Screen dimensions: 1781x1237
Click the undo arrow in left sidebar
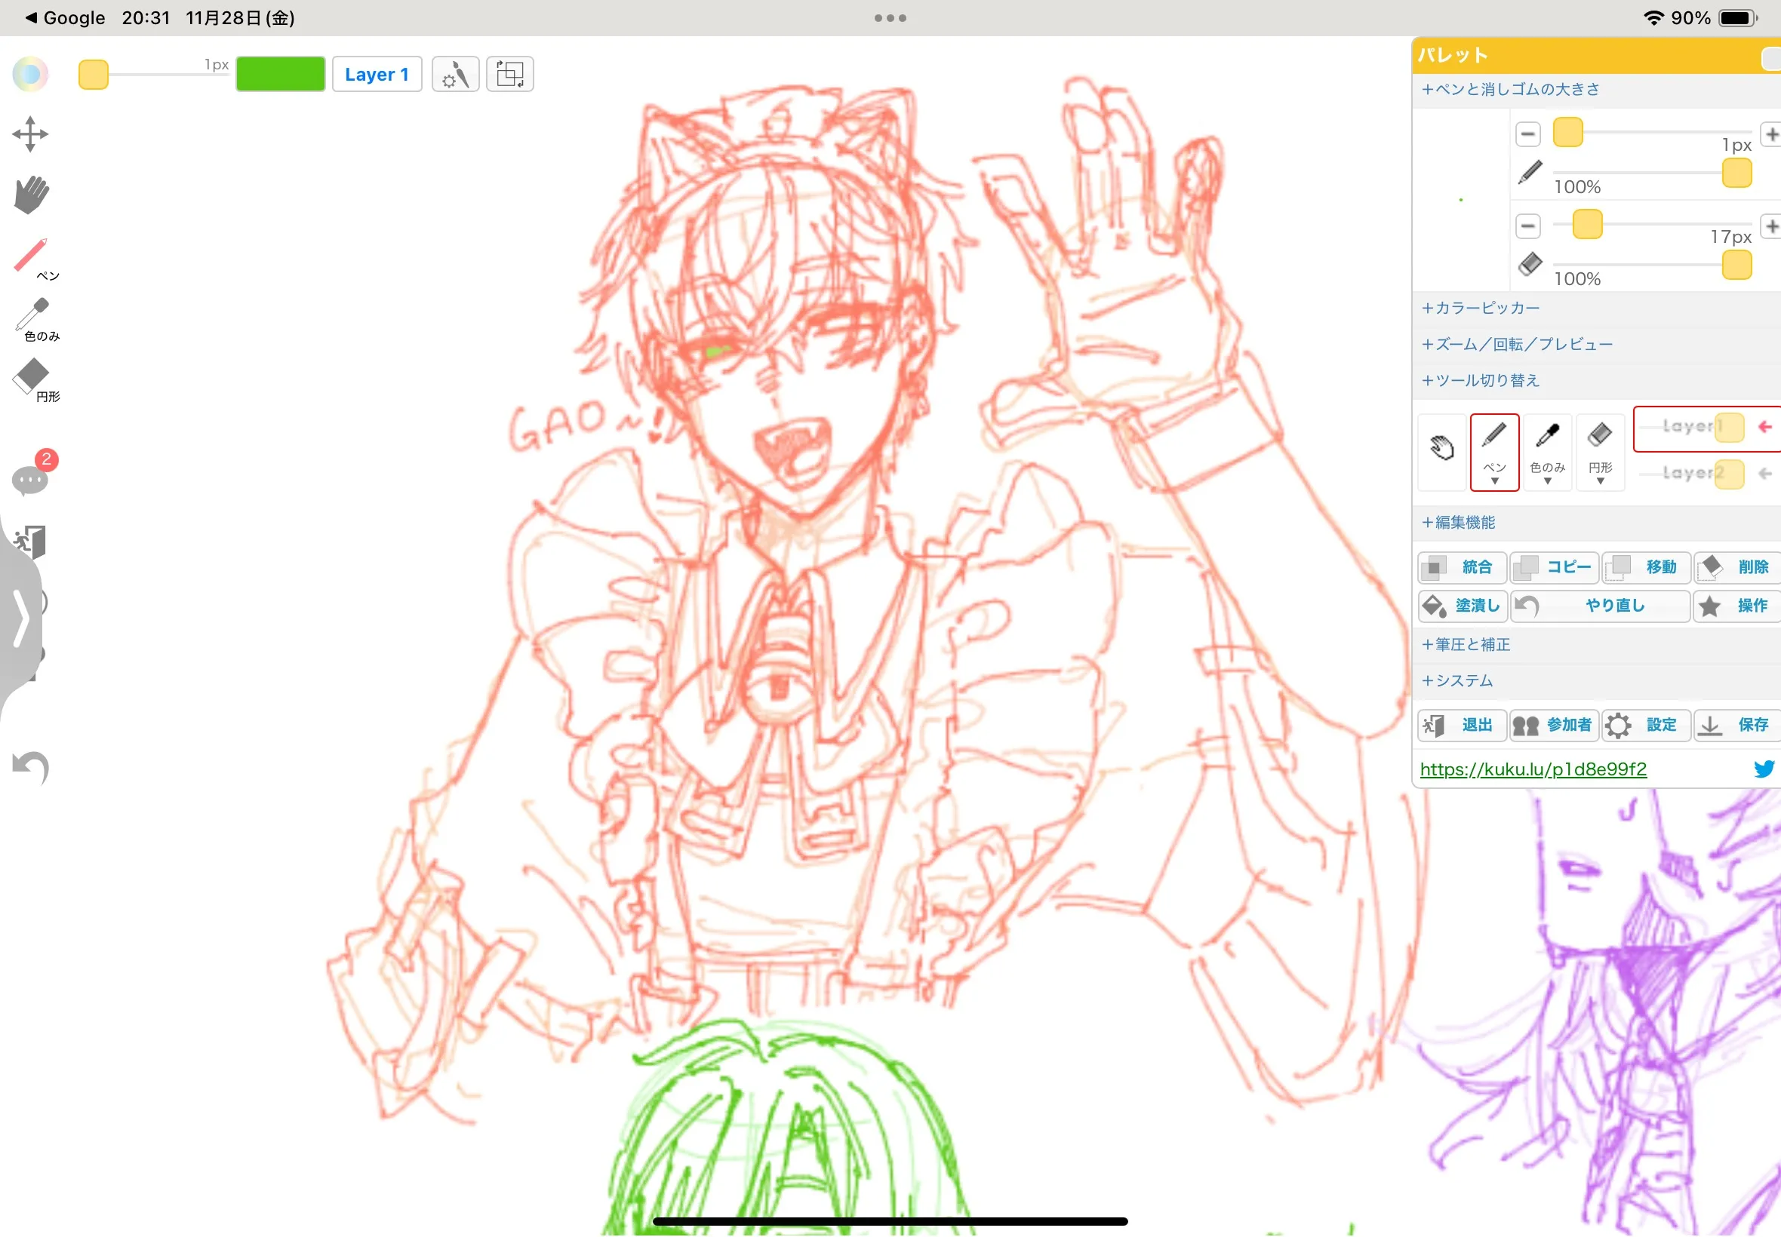point(31,767)
